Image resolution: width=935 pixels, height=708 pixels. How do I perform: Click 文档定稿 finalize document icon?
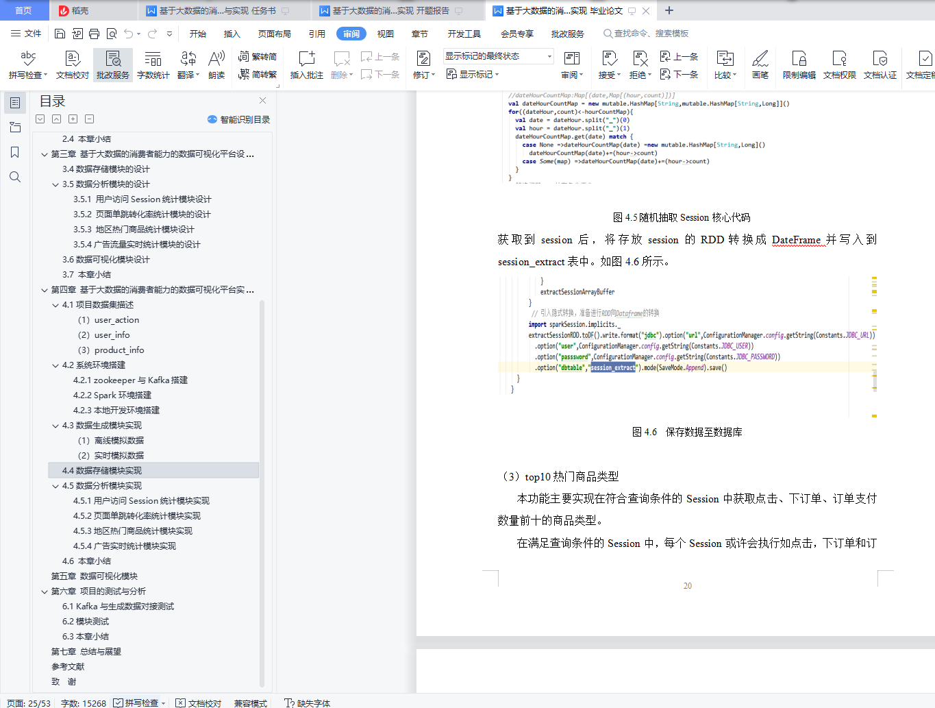pyautogui.click(x=920, y=64)
